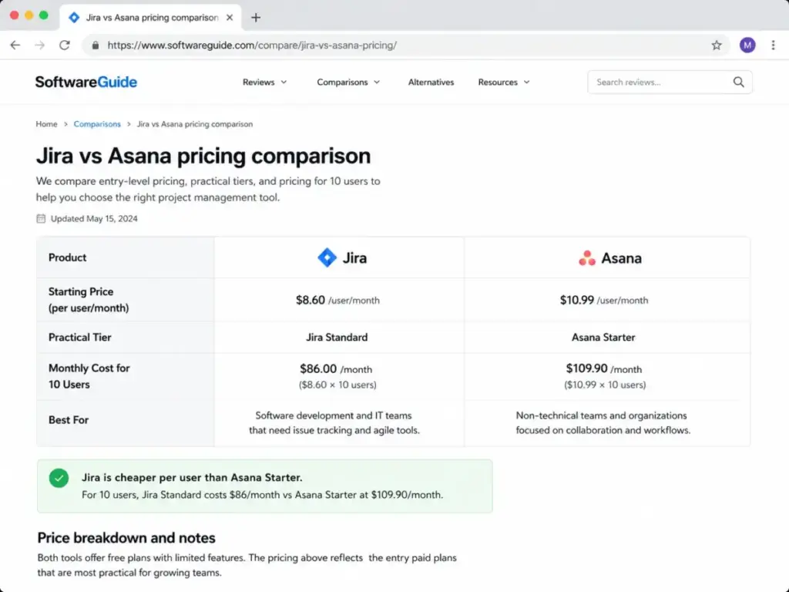Click the Jira Best For description text
This screenshot has height=592, width=789.
(334, 423)
